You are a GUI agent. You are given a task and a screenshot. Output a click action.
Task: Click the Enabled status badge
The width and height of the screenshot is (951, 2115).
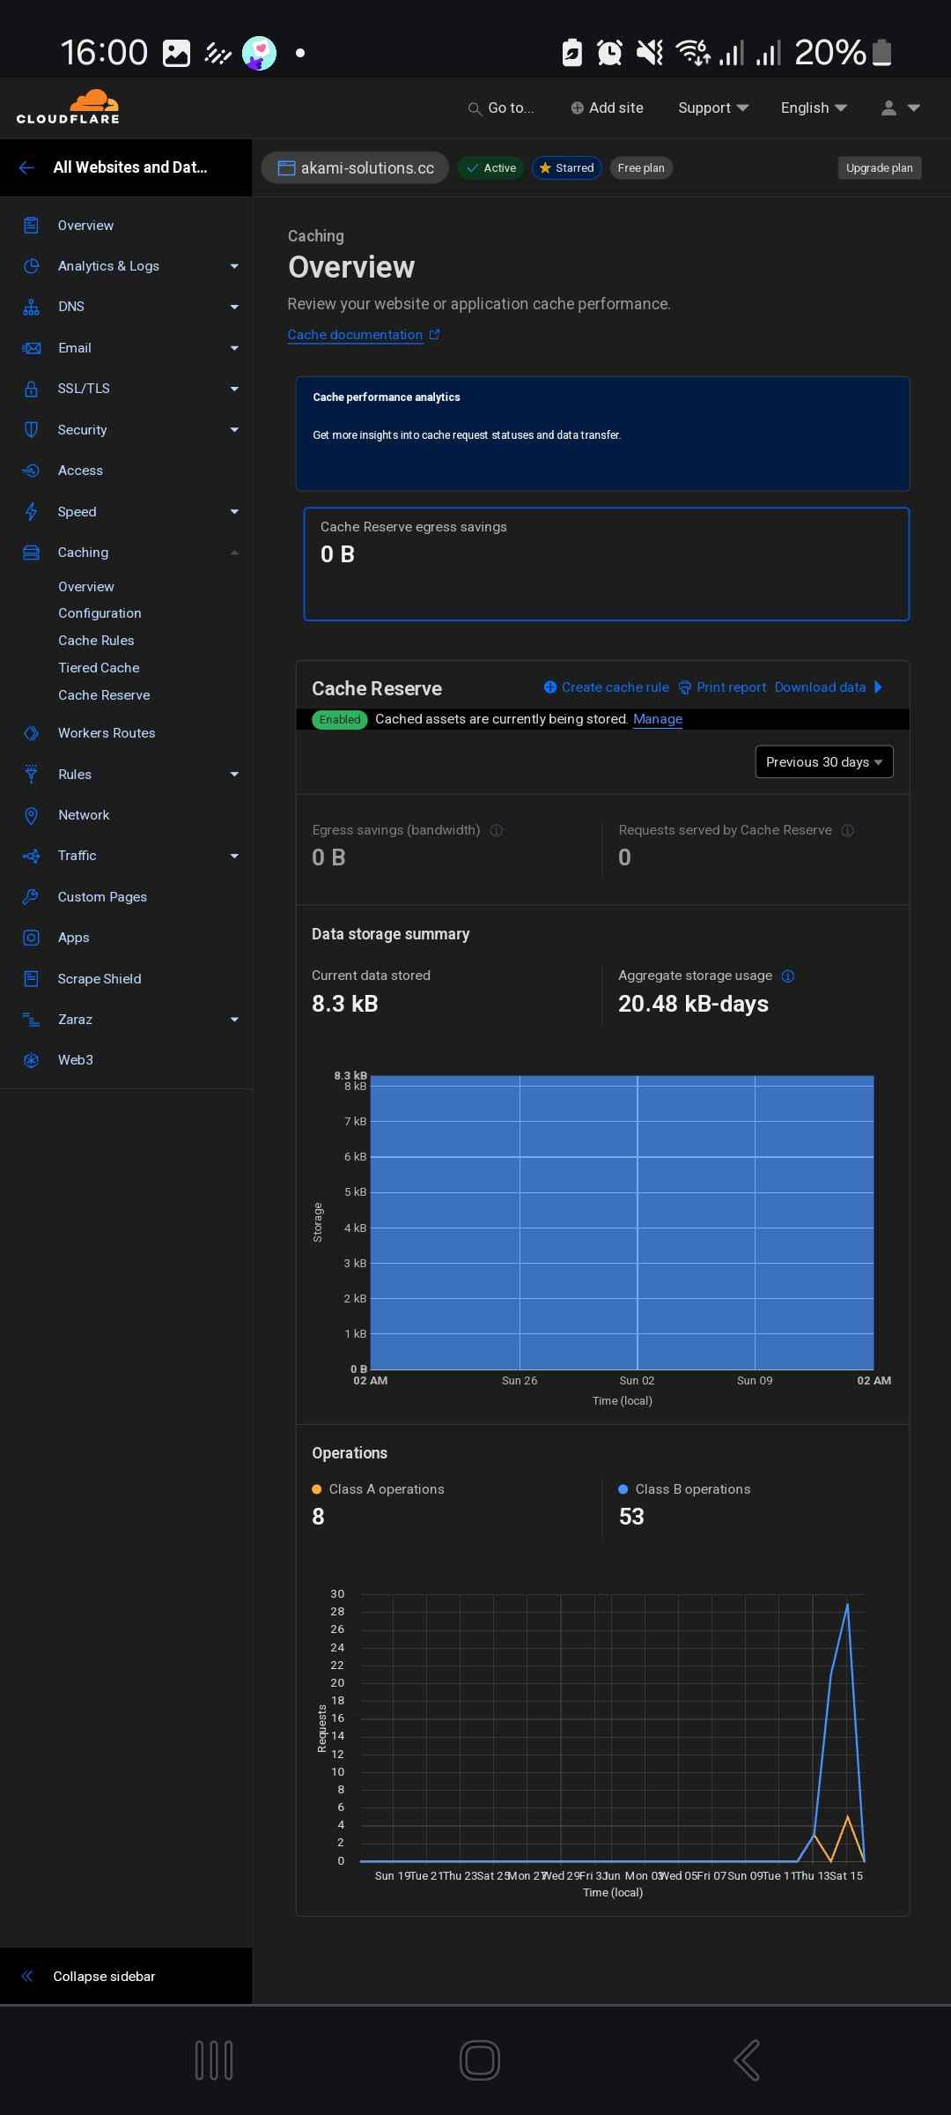340,720
